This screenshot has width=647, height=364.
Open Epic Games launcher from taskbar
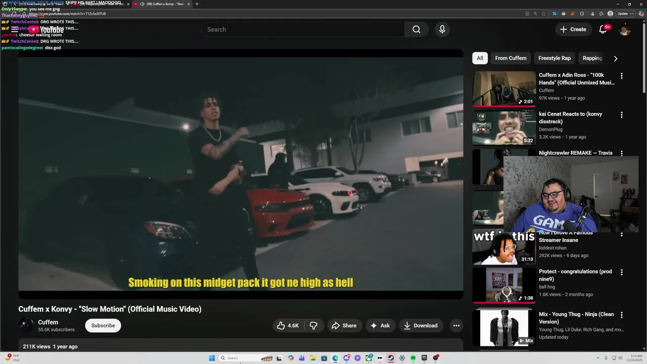tap(424, 358)
